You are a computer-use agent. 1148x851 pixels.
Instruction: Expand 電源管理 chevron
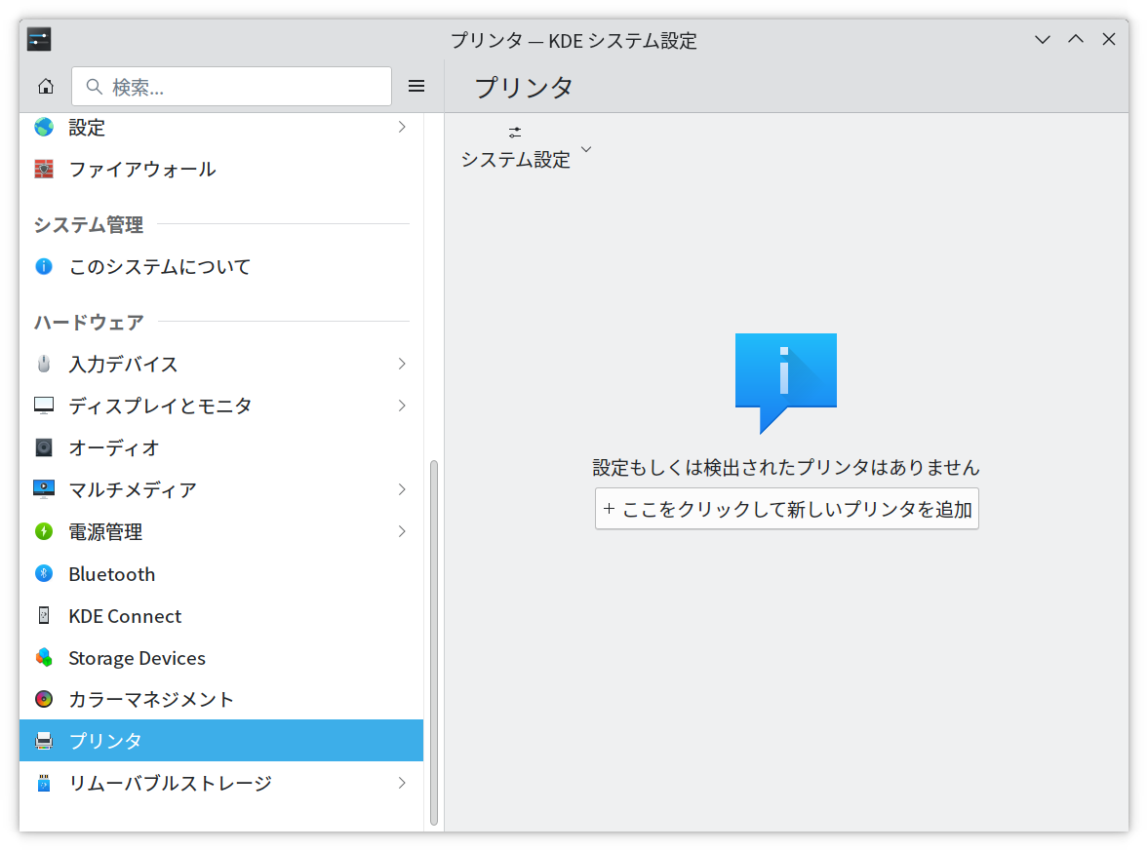pos(402,531)
